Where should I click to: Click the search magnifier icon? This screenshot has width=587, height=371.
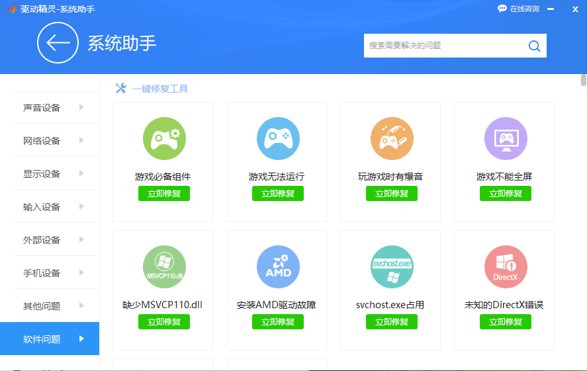(534, 46)
